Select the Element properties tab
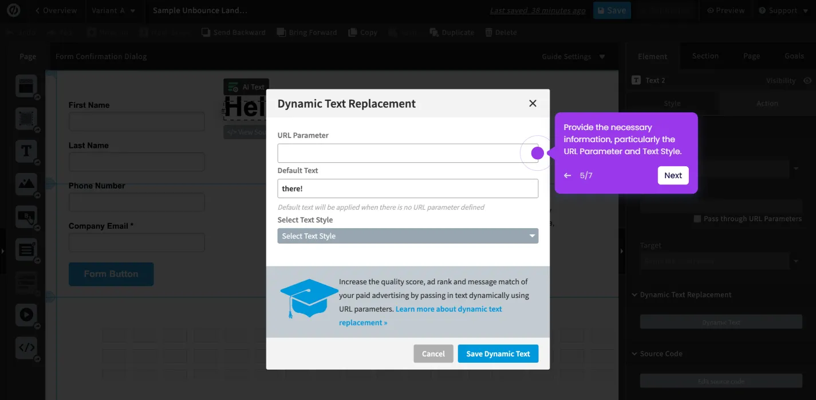Screen dimensions: 816x400 653,56
